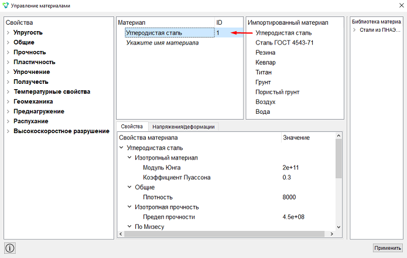
Task: Expand the Температурные свойства group
Action: [8, 91]
